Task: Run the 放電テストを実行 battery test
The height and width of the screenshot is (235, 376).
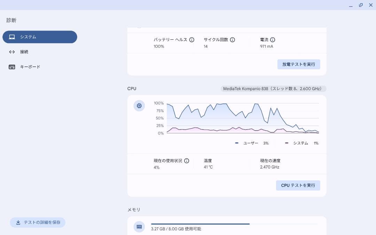Action: [299, 64]
